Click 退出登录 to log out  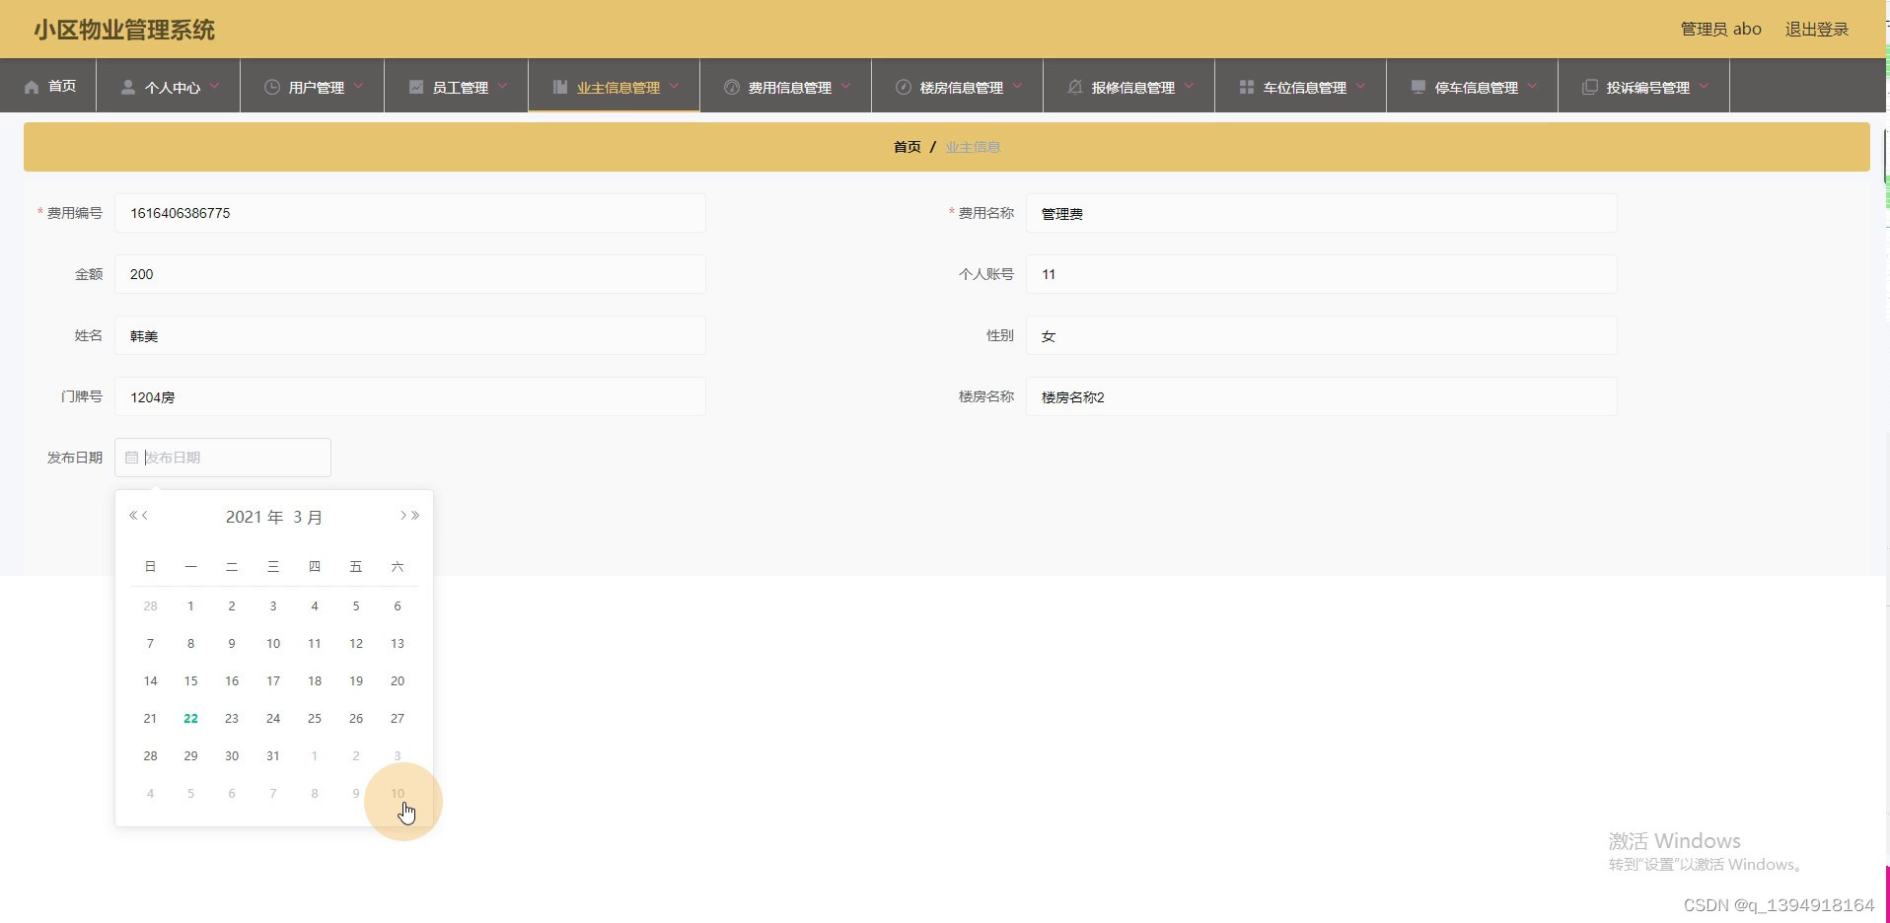click(1817, 30)
